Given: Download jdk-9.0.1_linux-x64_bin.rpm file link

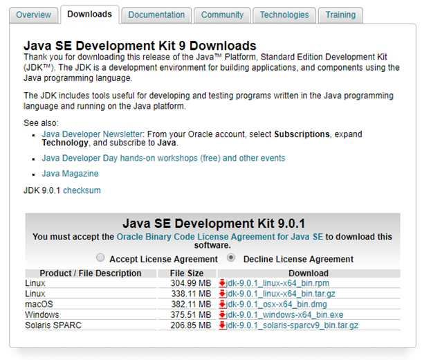Looking at the screenshot, I should click(x=277, y=283).
